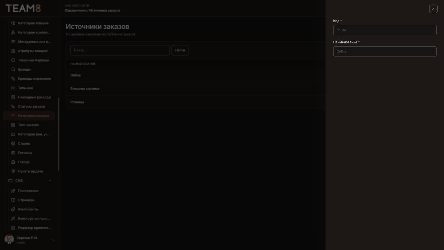
Task: Click the Регионы map icon
Action: click(13, 153)
